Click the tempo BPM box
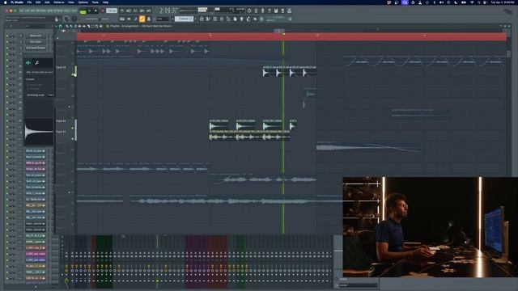 112,11
